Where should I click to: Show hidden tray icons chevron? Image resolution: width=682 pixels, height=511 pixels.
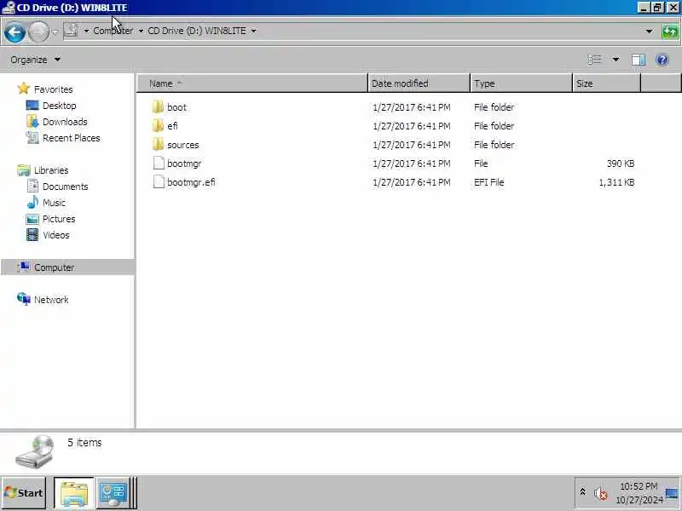click(583, 492)
